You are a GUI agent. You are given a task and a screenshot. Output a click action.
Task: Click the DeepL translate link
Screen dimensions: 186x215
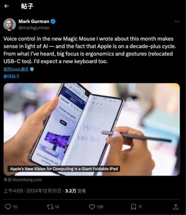[x=16, y=69]
